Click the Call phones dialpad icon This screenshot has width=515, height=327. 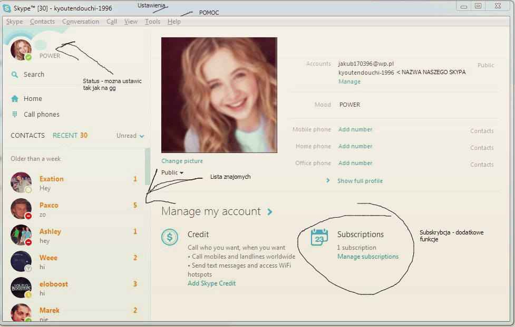tap(15, 115)
